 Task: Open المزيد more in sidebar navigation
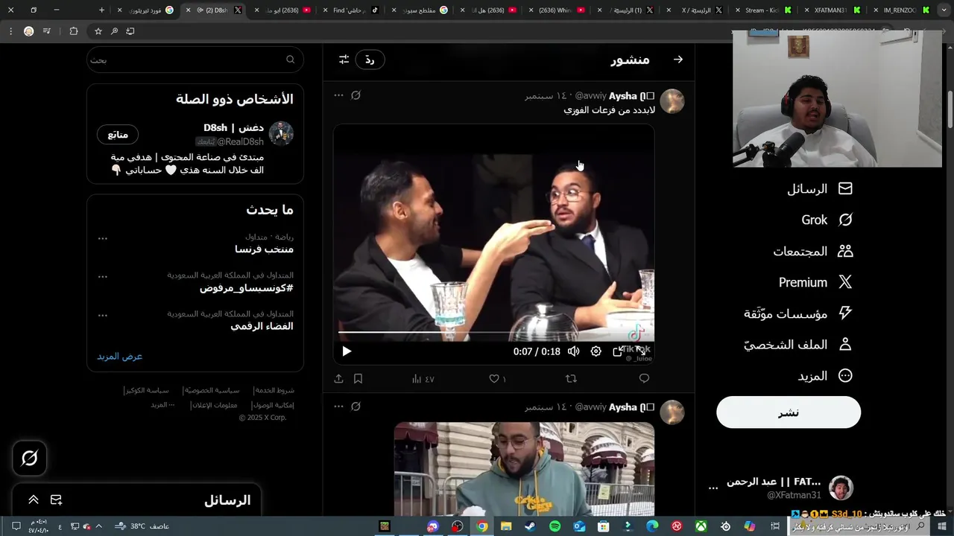(x=825, y=376)
